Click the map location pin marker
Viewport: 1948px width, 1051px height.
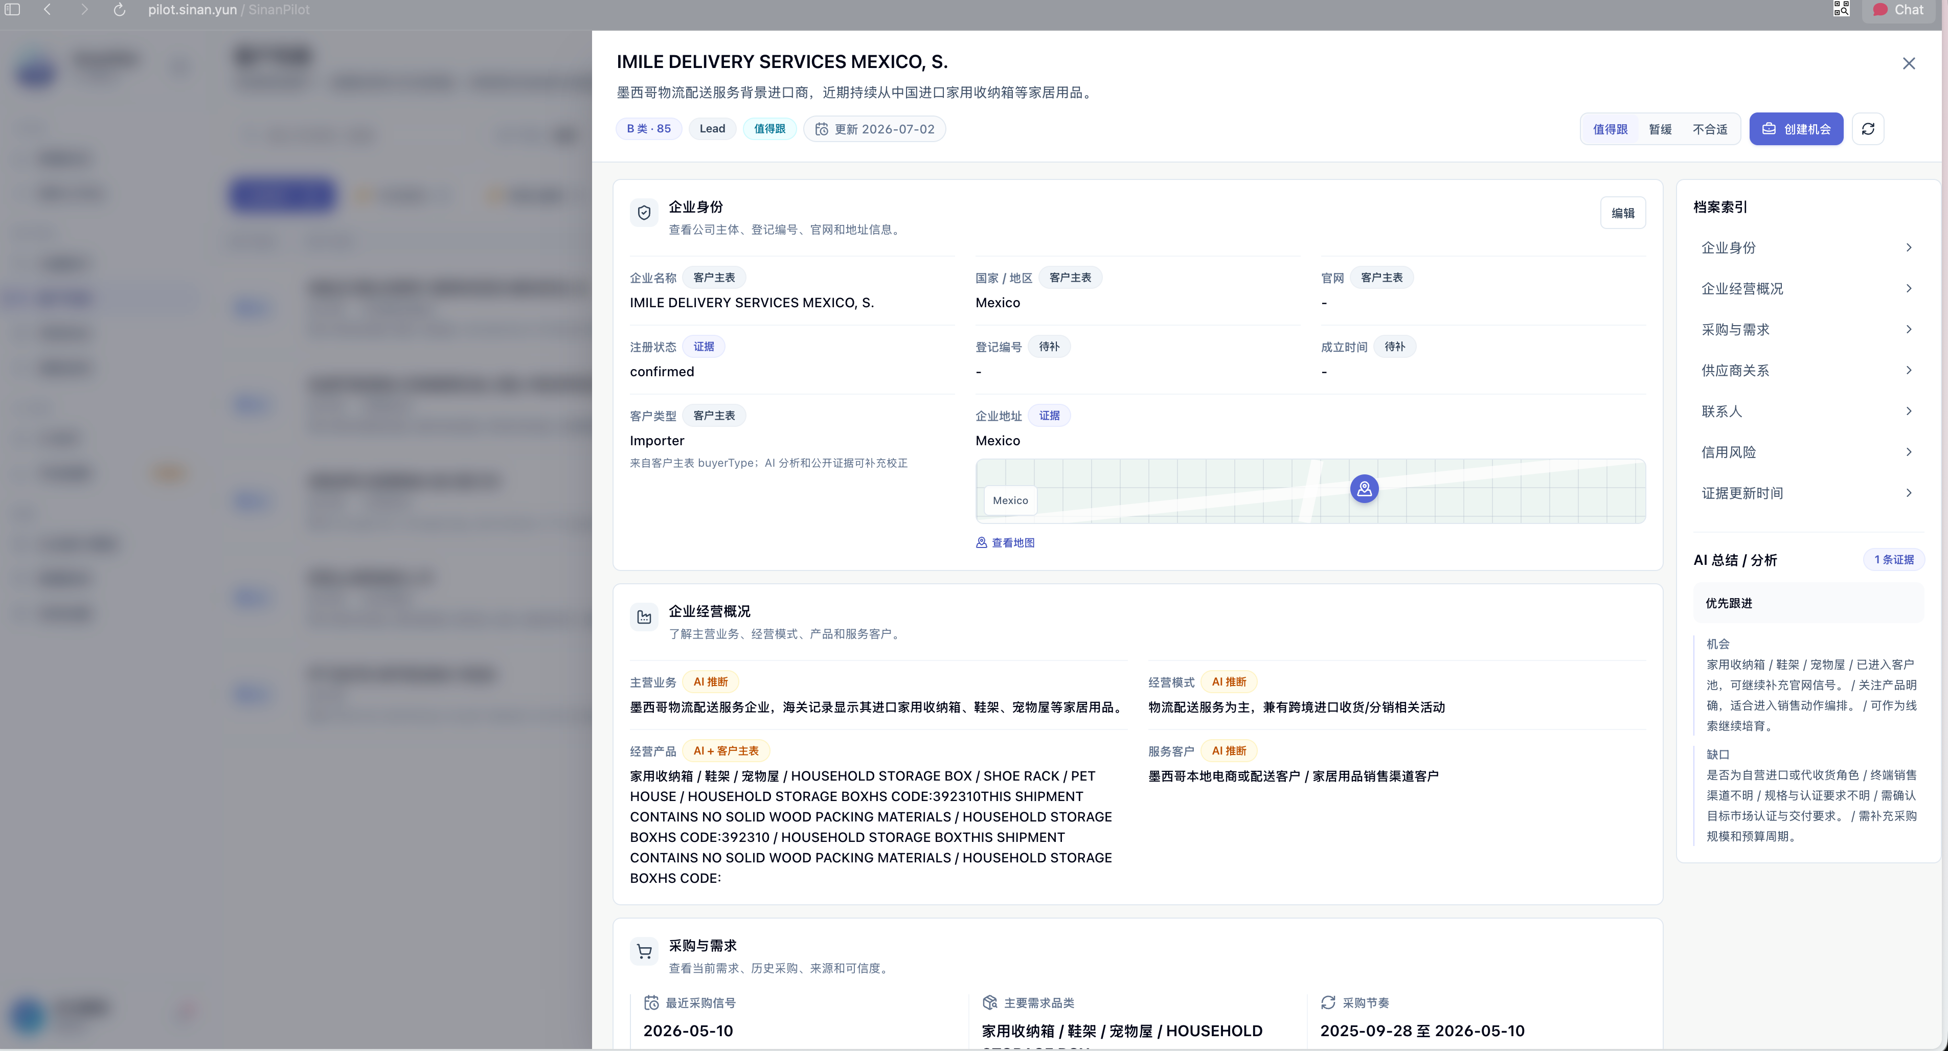[x=1364, y=489]
